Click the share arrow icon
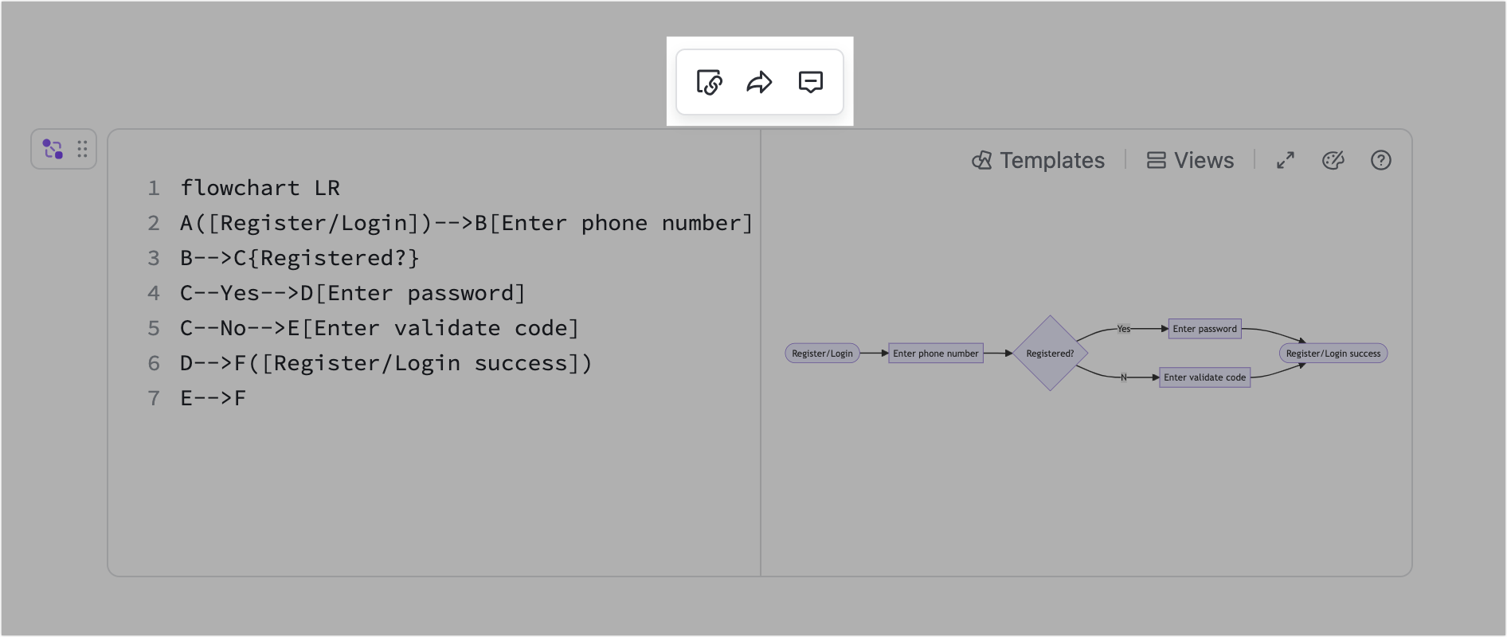This screenshot has height=637, width=1507. 759,82
